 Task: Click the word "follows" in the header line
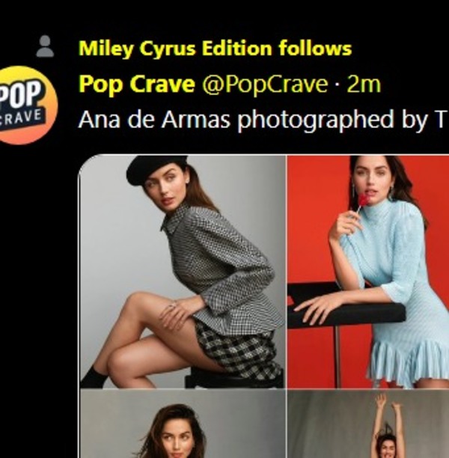315,49
